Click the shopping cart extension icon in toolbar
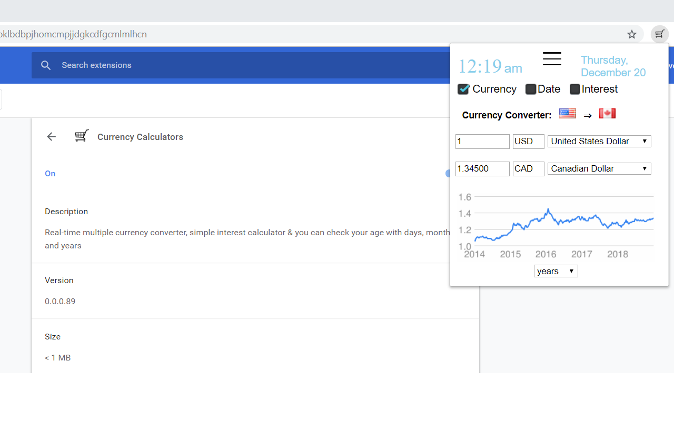 (659, 35)
